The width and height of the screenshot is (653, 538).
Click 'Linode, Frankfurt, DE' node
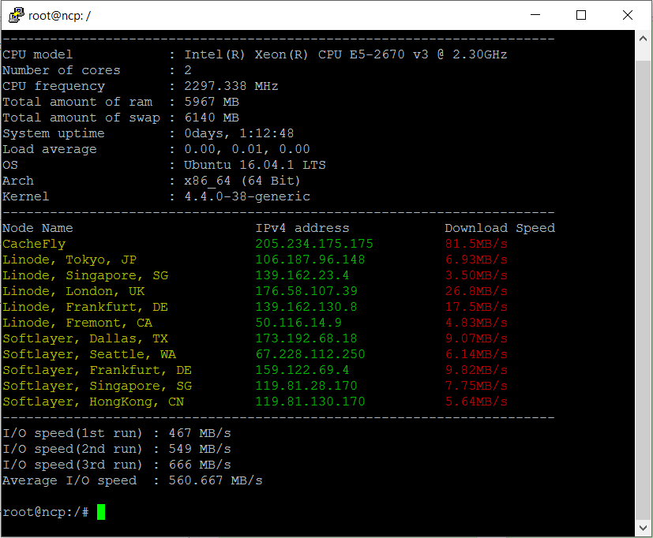pos(85,307)
